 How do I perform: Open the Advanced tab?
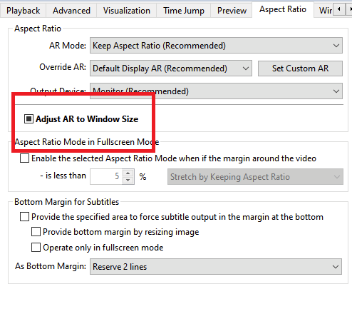pyautogui.click(x=71, y=11)
